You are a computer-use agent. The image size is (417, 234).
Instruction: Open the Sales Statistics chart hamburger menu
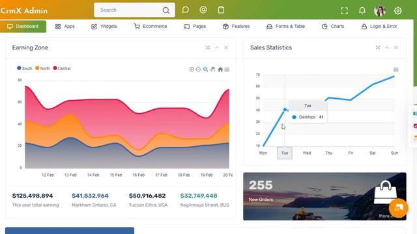pos(395,70)
